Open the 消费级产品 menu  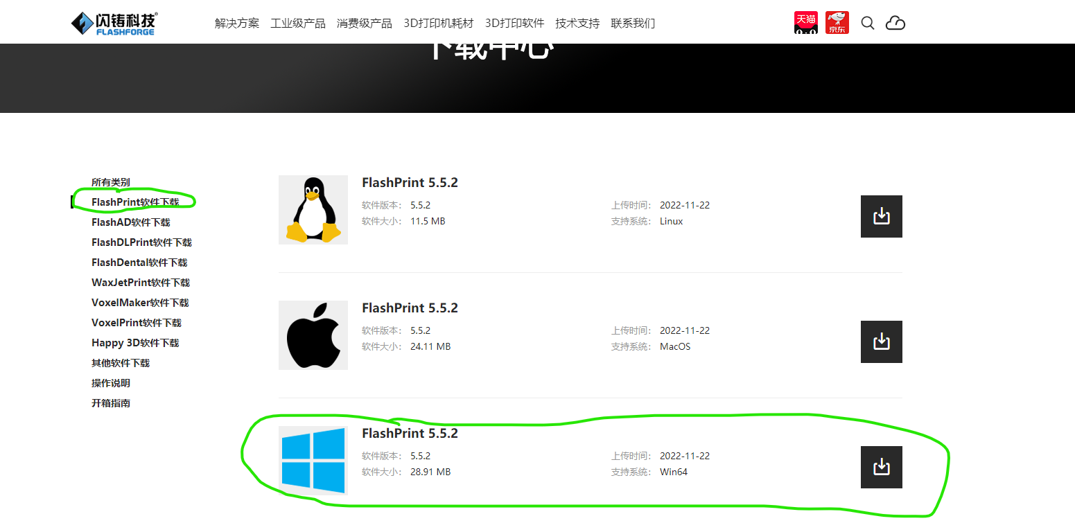coord(365,23)
